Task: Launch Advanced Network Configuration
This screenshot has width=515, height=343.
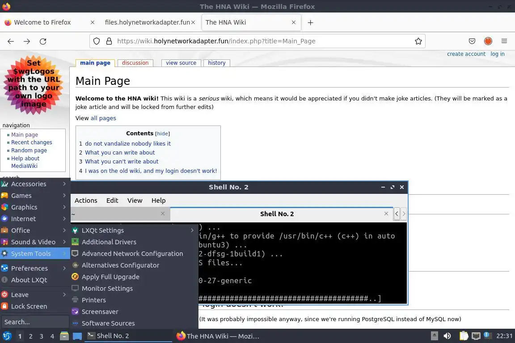Action: 134,254
